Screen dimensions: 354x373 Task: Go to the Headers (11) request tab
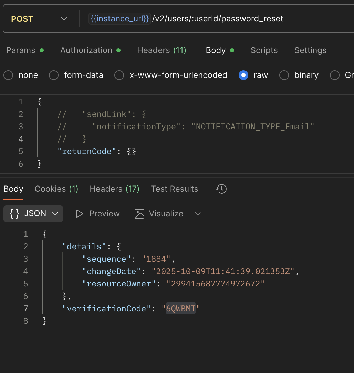pyautogui.click(x=162, y=50)
